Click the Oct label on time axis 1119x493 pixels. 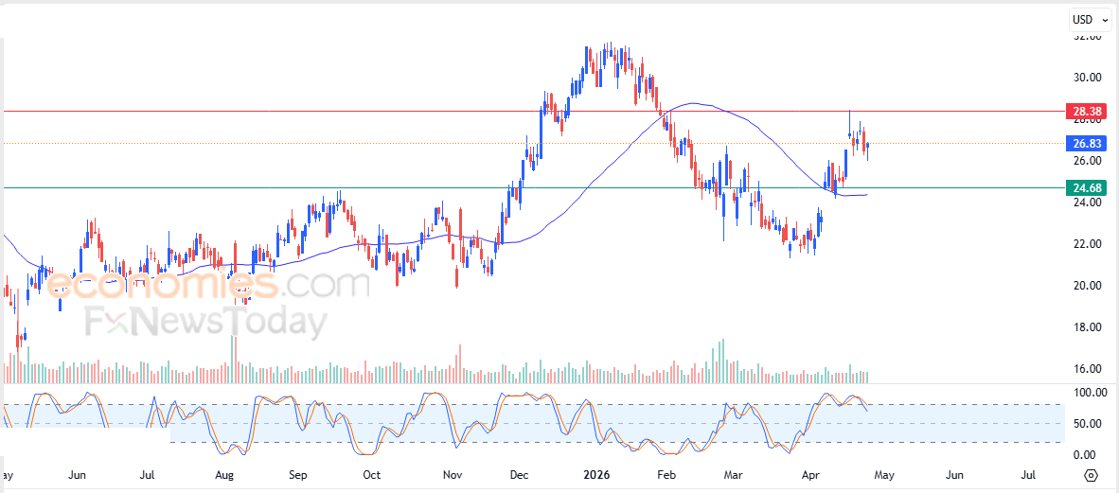[371, 474]
